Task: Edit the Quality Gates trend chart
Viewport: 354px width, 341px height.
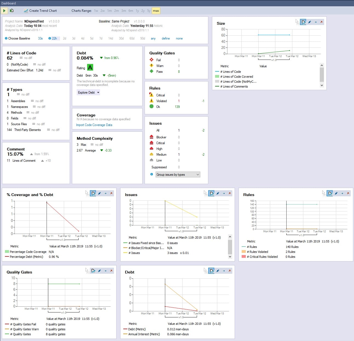Action: 99,271
